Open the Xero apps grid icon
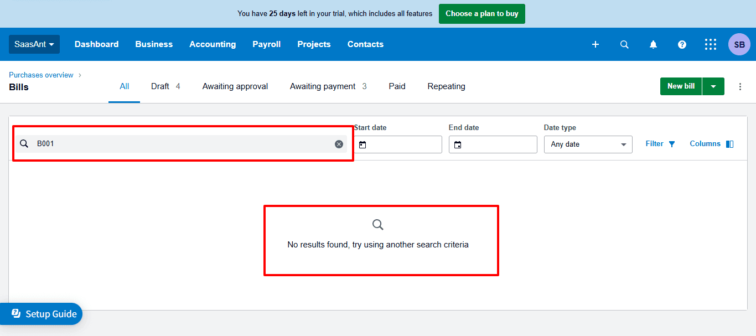The image size is (756, 336). point(711,44)
